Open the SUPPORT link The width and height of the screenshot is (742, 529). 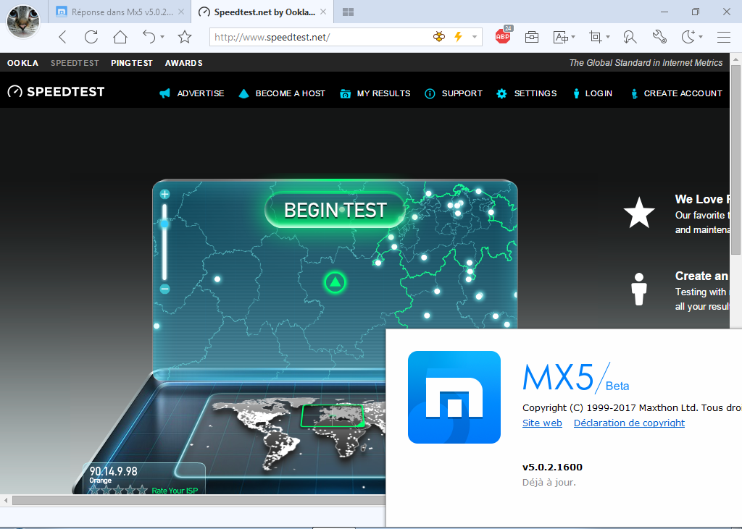coord(454,93)
